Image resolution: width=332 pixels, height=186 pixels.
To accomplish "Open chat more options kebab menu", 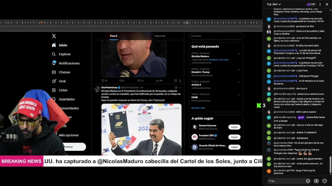I will tap(320, 4).
